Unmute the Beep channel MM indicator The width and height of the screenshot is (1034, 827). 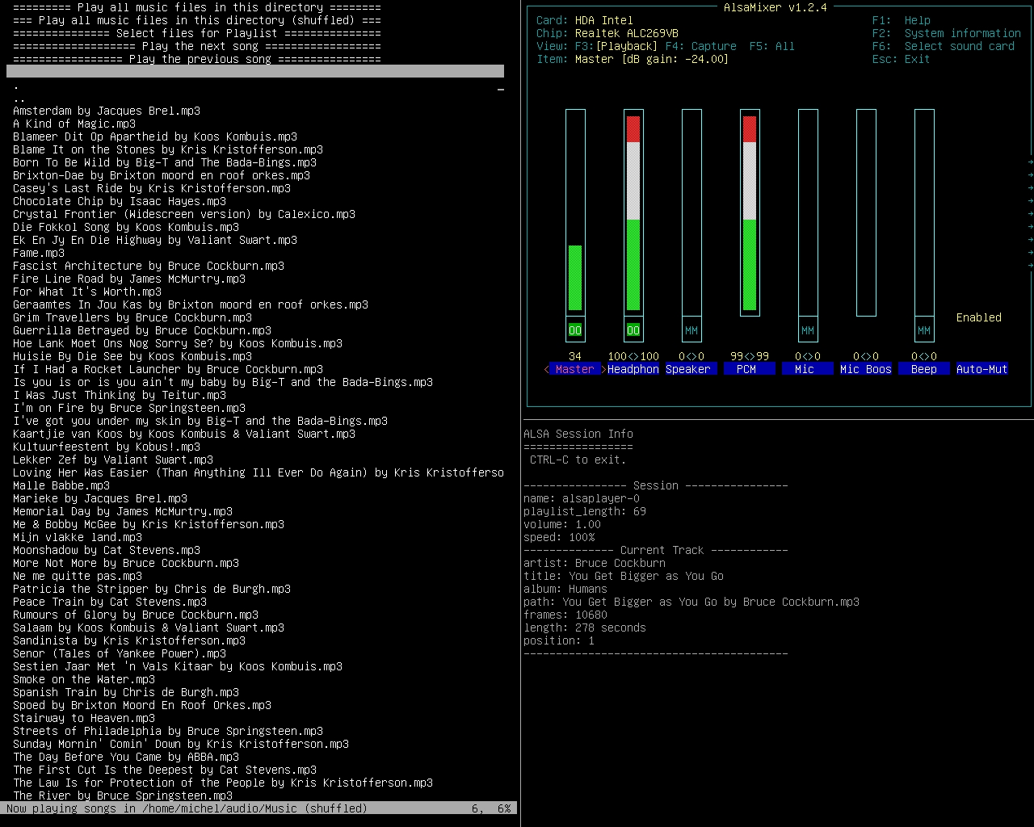(x=924, y=330)
